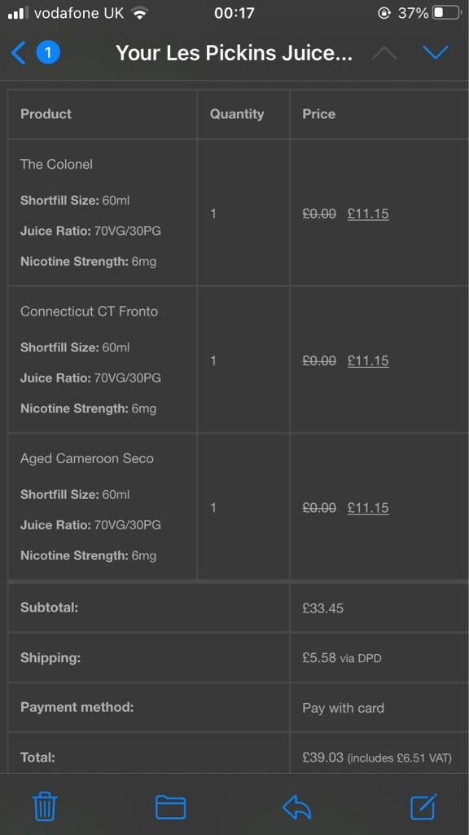The height and width of the screenshot is (835, 469).
Task: Open Connecticut CT Fronto product name
Action: tap(89, 311)
